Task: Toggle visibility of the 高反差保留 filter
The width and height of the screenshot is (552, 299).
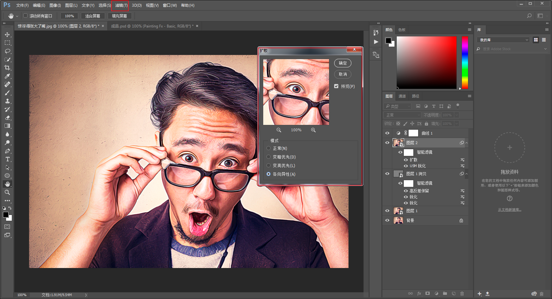Action: click(406, 191)
